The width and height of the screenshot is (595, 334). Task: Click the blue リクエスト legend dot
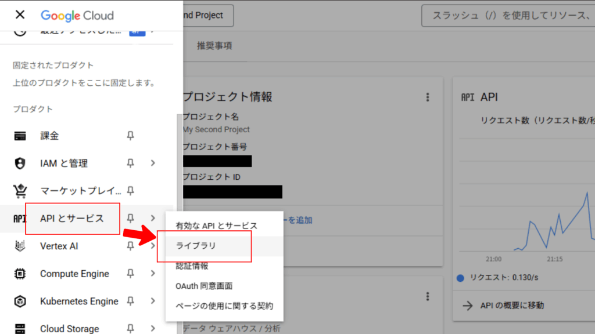click(x=460, y=278)
